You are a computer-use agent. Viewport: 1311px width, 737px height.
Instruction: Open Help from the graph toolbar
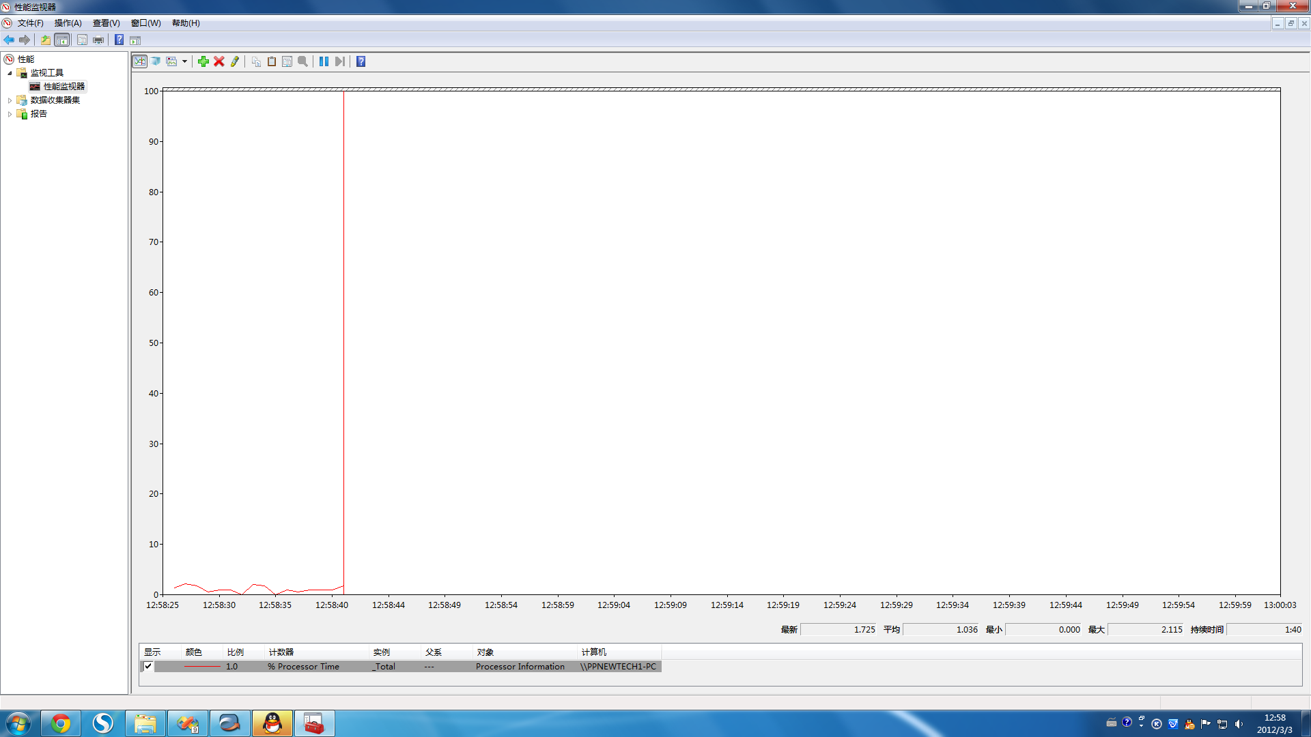361,61
